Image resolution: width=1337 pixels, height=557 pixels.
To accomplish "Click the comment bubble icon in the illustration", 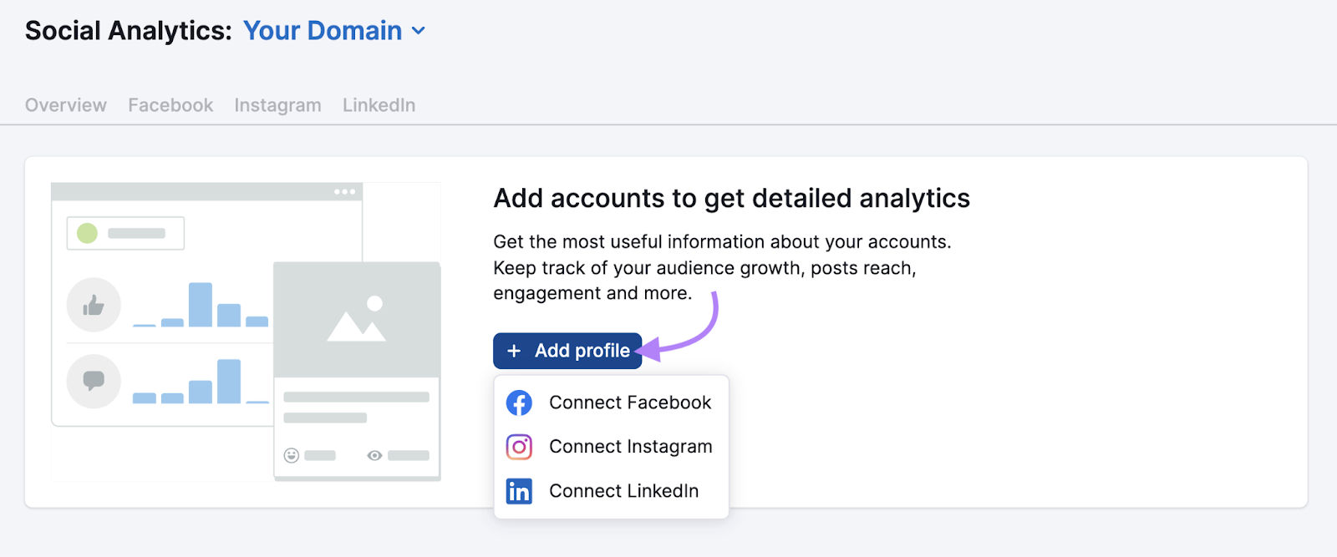I will click(x=93, y=382).
